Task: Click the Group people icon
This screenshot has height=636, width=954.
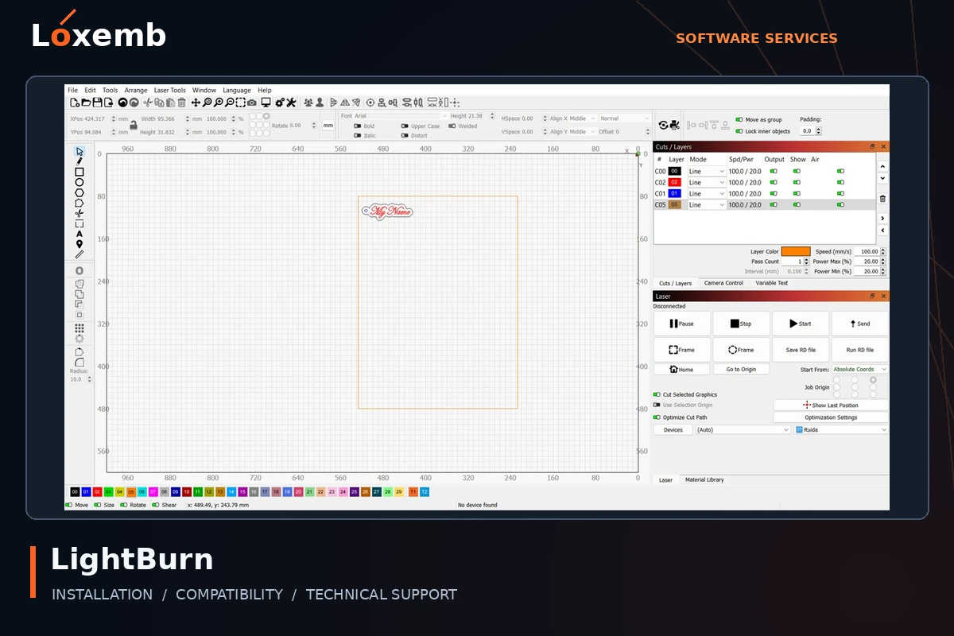Action: coord(308,103)
